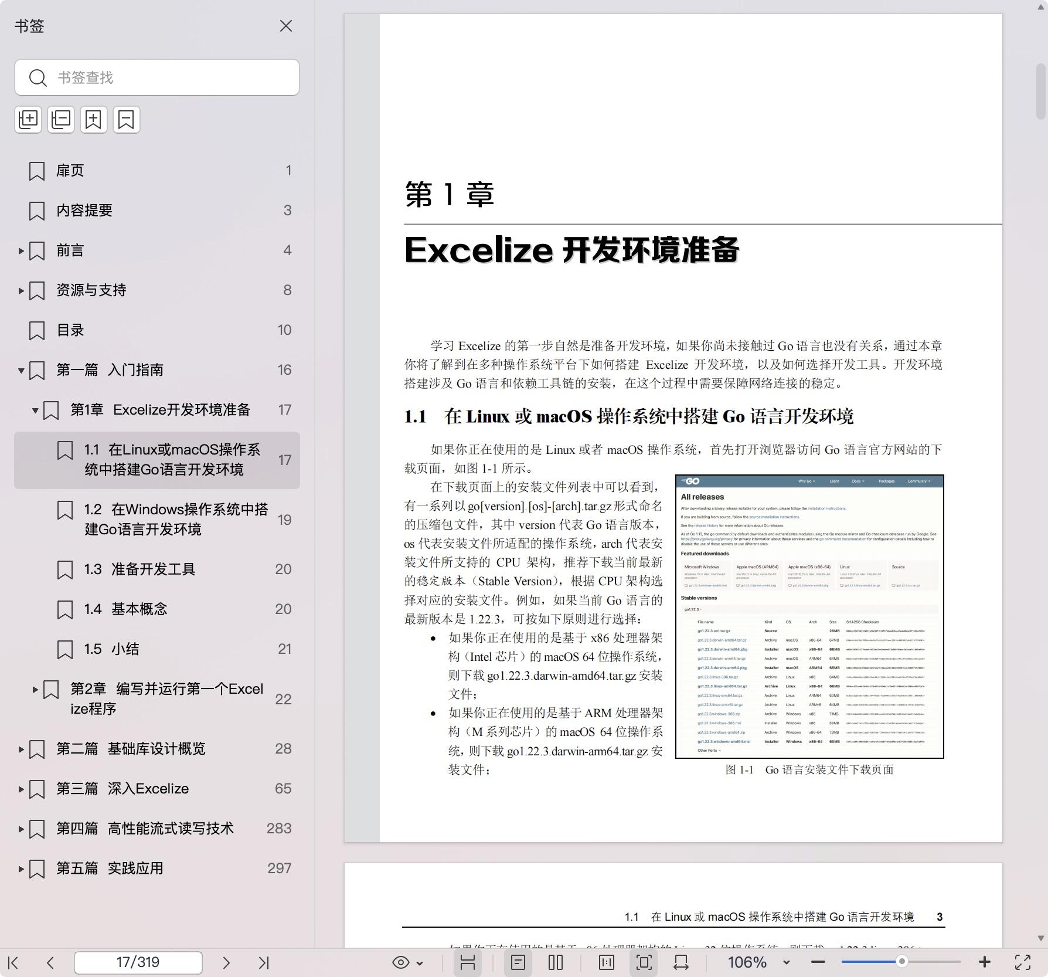This screenshot has height=977, width=1048.
Task: Open bookmark 1.3 准备开发工具
Action: point(157,569)
